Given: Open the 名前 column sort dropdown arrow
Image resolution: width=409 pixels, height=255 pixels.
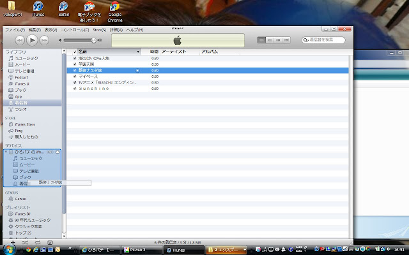Looking at the screenshot, I should (x=138, y=52).
